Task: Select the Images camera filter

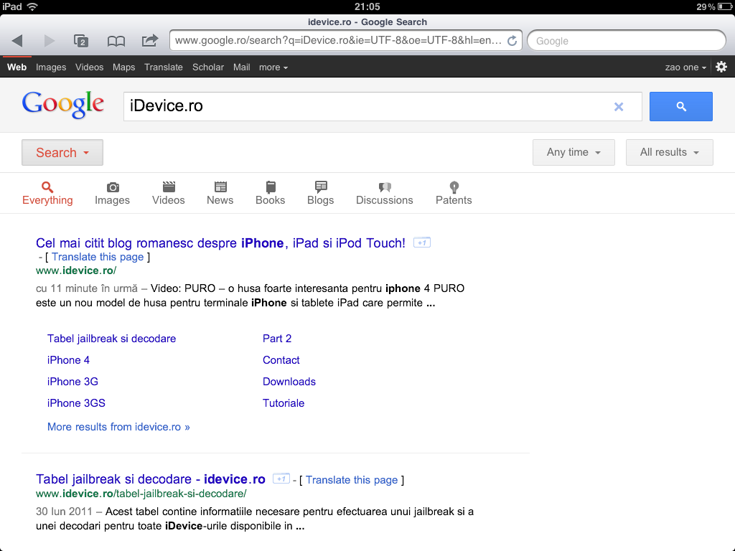Action: [x=113, y=194]
